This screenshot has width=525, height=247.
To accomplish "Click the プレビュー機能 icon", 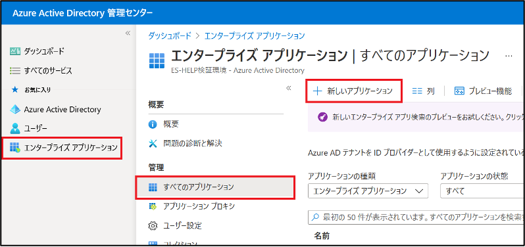I will (x=459, y=91).
